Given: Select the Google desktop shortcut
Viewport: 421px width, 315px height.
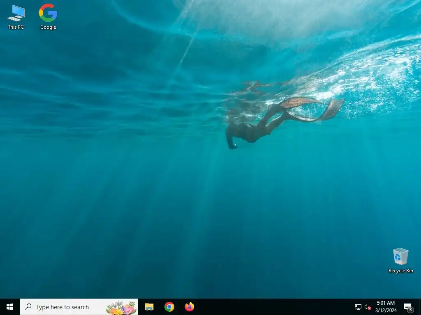Looking at the screenshot, I should tap(48, 16).
